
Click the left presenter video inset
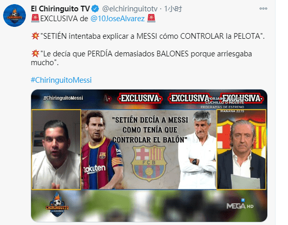[x=56, y=149]
